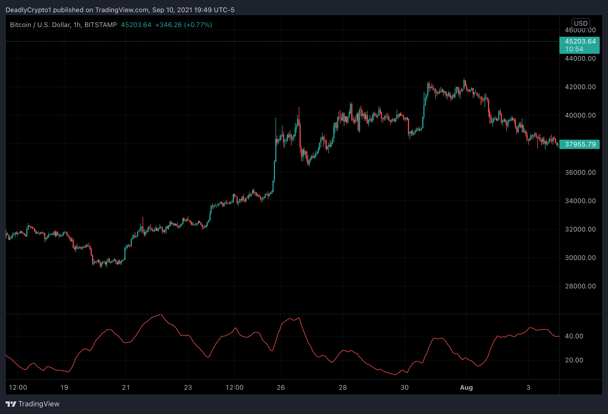Viewport: 608px width, 414px height.
Task: Click the DeadlyCrypto1 author name
Action: (x=28, y=10)
